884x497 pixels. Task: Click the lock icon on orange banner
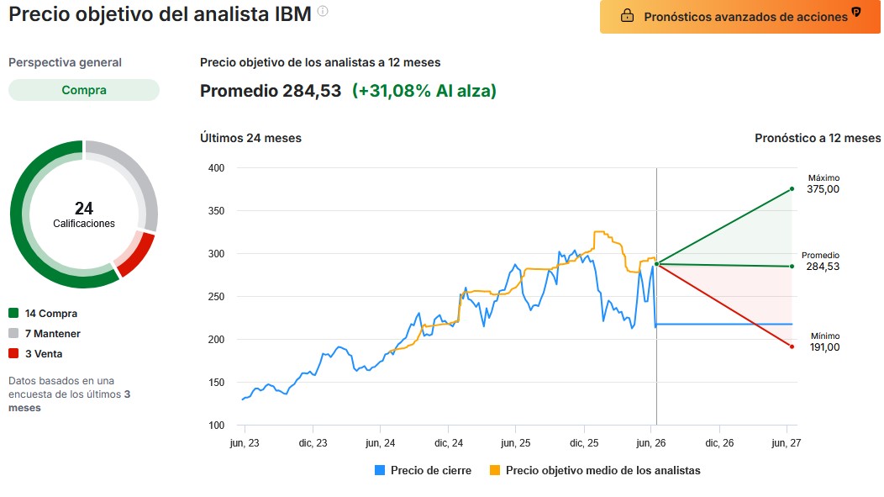[627, 16]
